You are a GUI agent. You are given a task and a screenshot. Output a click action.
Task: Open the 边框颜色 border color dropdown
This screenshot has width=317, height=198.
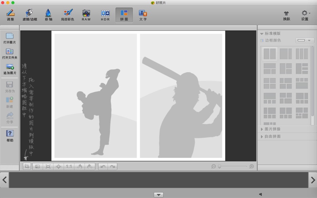coord(305,40)
